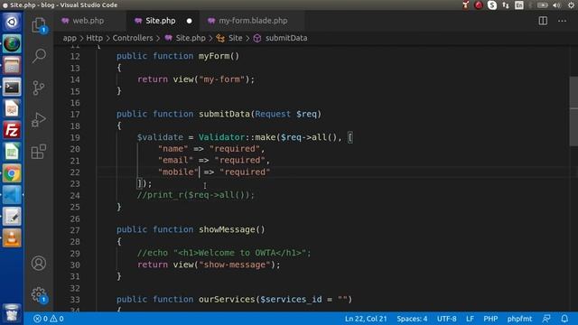Image resolution: width=578 pixels, height=325 pixels.
Task: Open LibreOffice Calc from launcher
Action: pos(12,152)
